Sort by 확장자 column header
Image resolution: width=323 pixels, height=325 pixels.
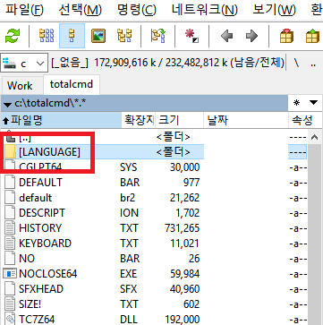[139, 121]
